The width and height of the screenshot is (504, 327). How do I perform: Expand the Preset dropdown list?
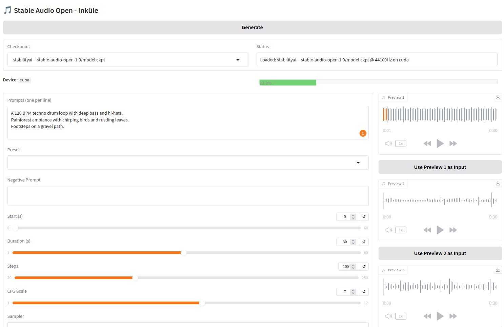click(188, 163)
